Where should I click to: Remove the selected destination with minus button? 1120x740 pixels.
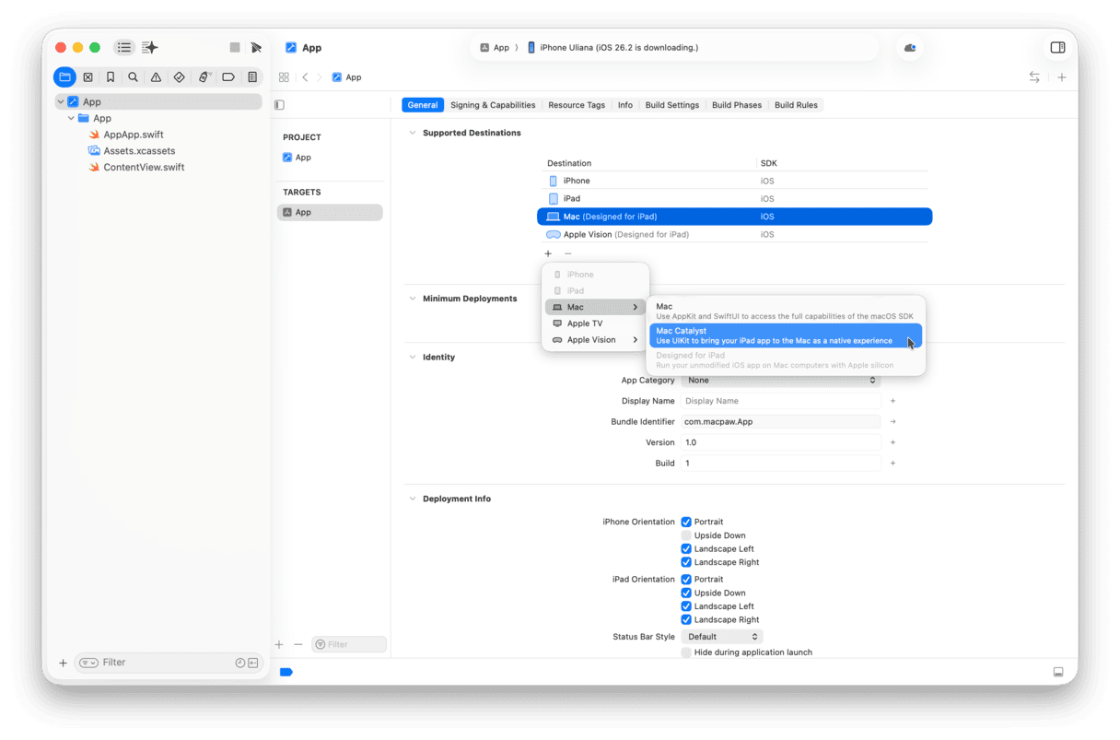coord(568,253)
